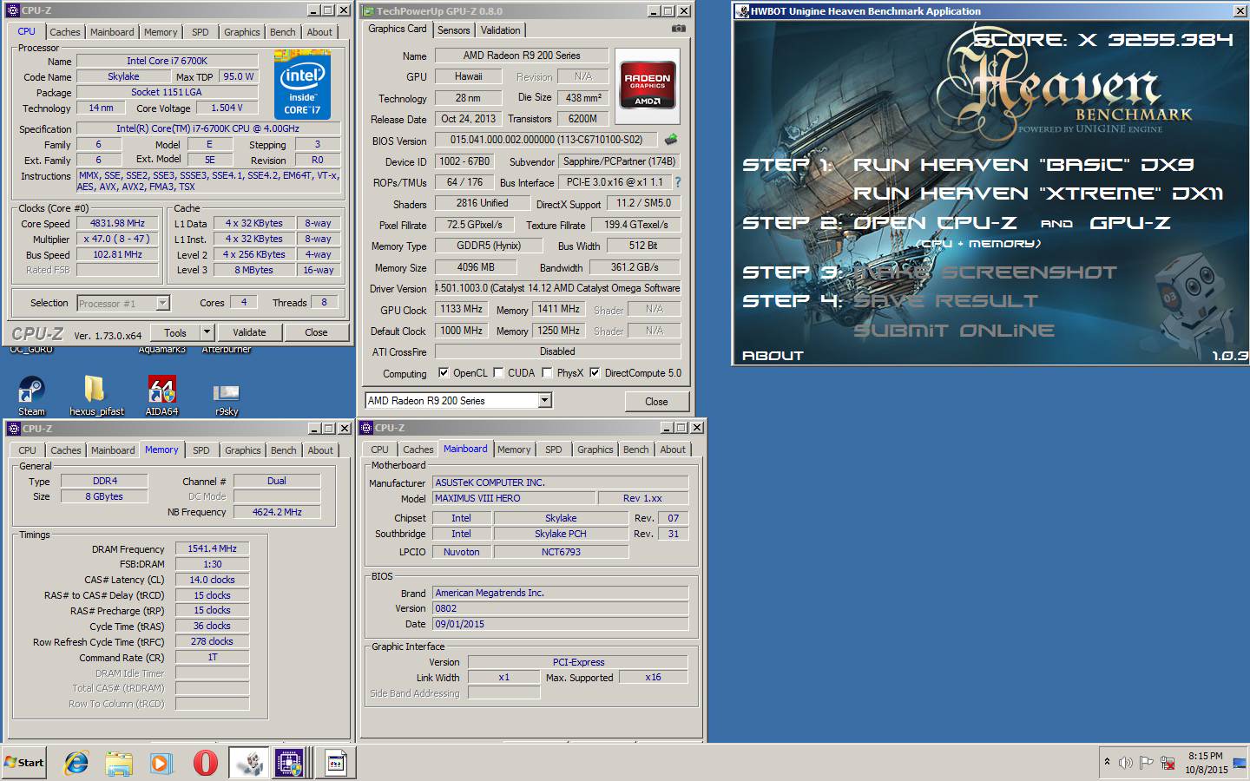1250x781 pixels.
Task: Open Windows Explorer from taskbar
Action: click(x=119, y=763)
